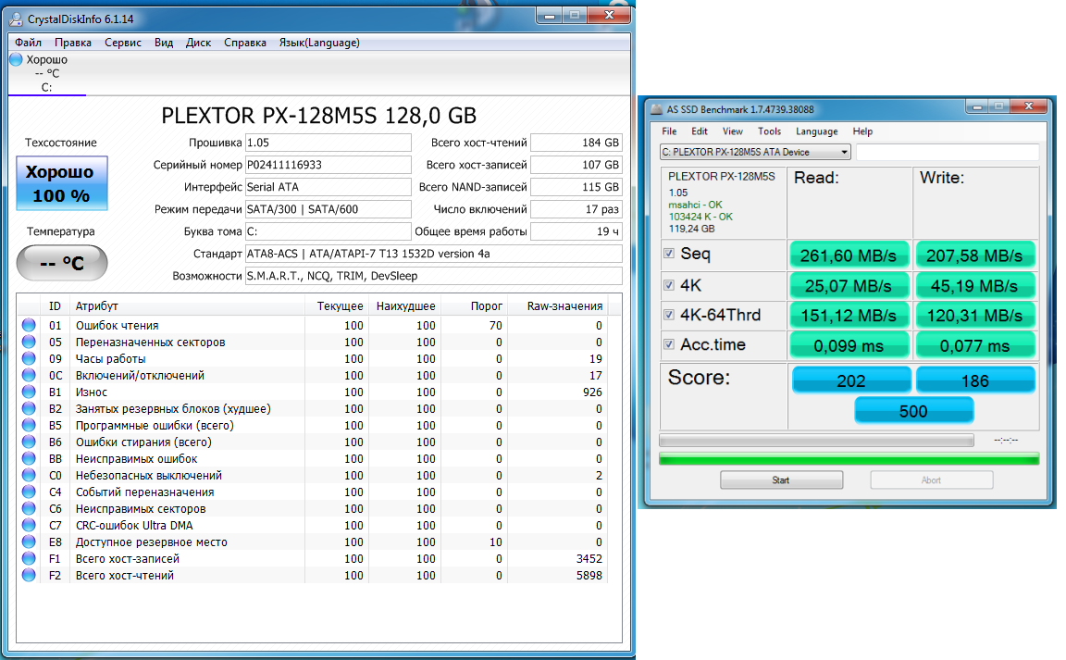Click the Порог column header
This screenshot has width=1066, height=660.
(x=486, y=306)
